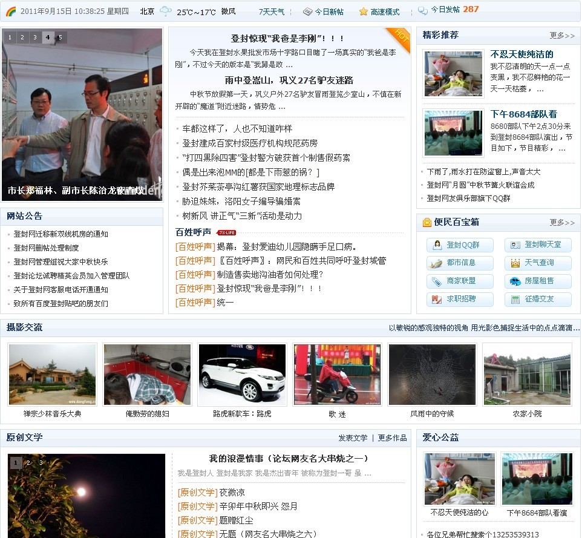The width and height of the screenshot is (582, 538).
Task: Click 不忍天使纯洁的心 thumbnail in 爱心公益
Action: coord(460,479)
